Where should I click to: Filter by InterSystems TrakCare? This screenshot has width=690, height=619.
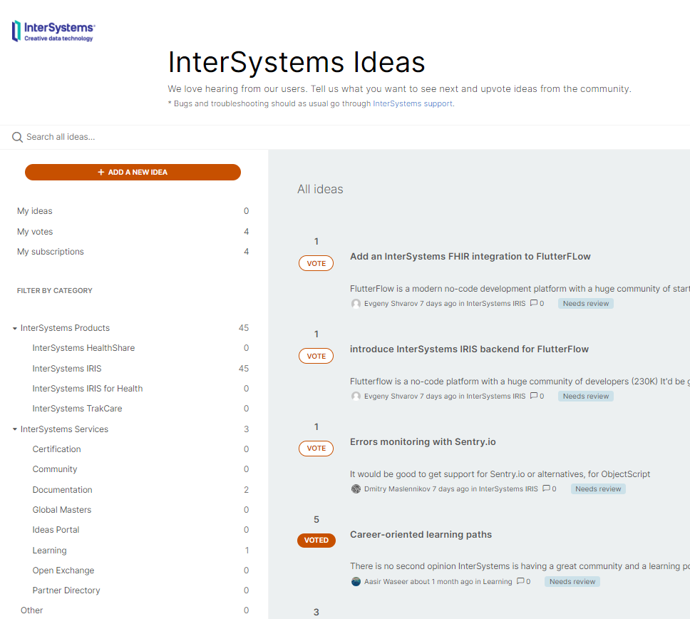tap(77, 409)
